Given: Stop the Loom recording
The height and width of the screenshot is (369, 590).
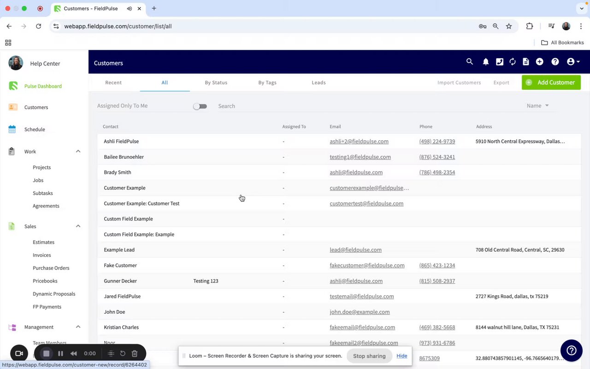Looking at the screenshot, I should (46, 353).
